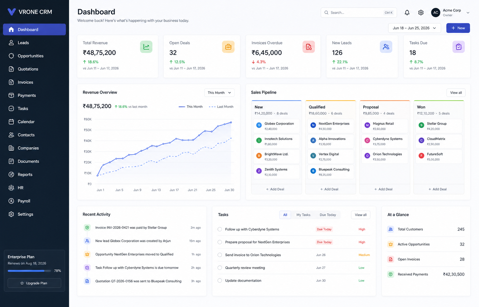Click the 'This Month' chart legend entry
Image resolution: width=479 pixels, height=307 pixels.
click(x=191, y=107)
